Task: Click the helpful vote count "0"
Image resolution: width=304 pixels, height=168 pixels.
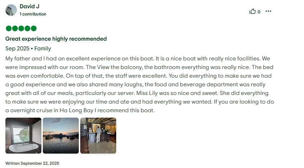Action: [x=259, y=12]
